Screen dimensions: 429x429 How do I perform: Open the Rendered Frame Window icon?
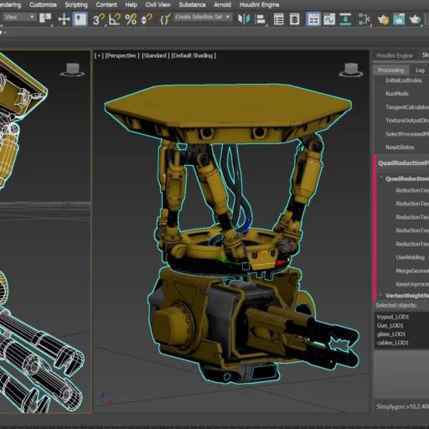[399, 19]
